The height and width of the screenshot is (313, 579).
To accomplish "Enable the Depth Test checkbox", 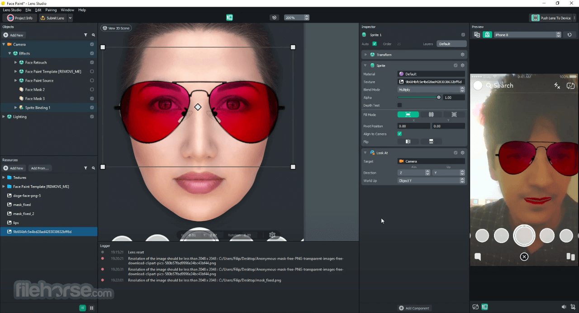I will 399,105.
